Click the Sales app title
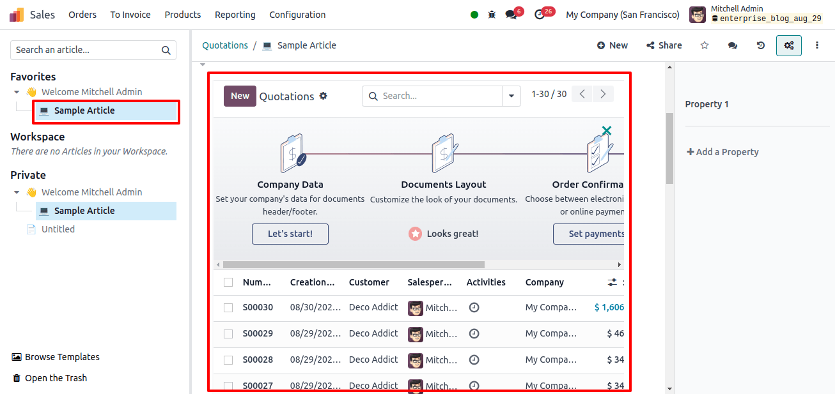Image resolution: width=835 pixels, height=394 pixels. (43, 15)
